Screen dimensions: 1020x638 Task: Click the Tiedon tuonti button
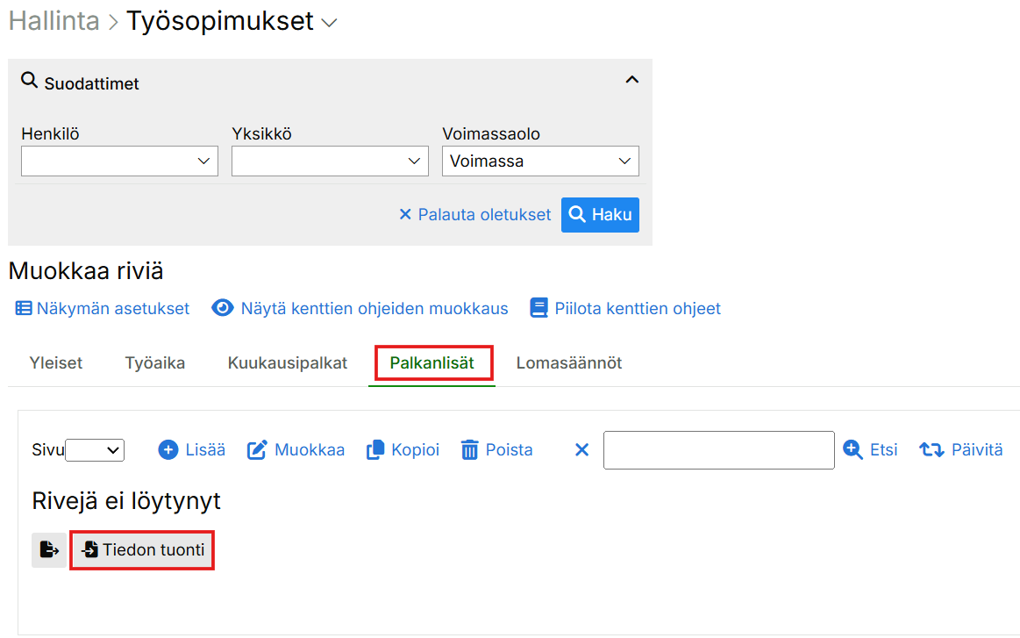[143, 550]
